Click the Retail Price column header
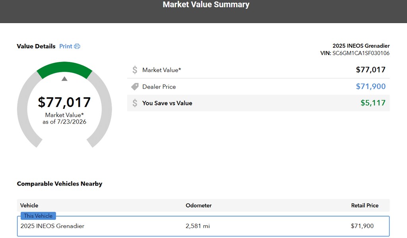This screenshot has height=238, width=407. pos(365,205)
